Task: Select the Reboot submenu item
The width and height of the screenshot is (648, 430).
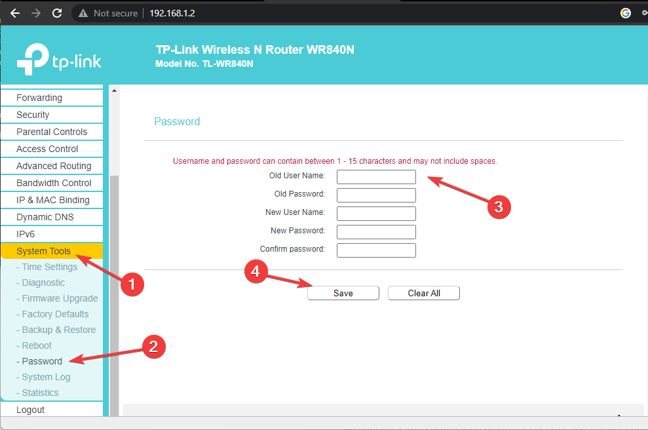Action: [34, 345]
